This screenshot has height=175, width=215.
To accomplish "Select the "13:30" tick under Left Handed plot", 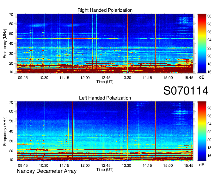I will (126, 165).
